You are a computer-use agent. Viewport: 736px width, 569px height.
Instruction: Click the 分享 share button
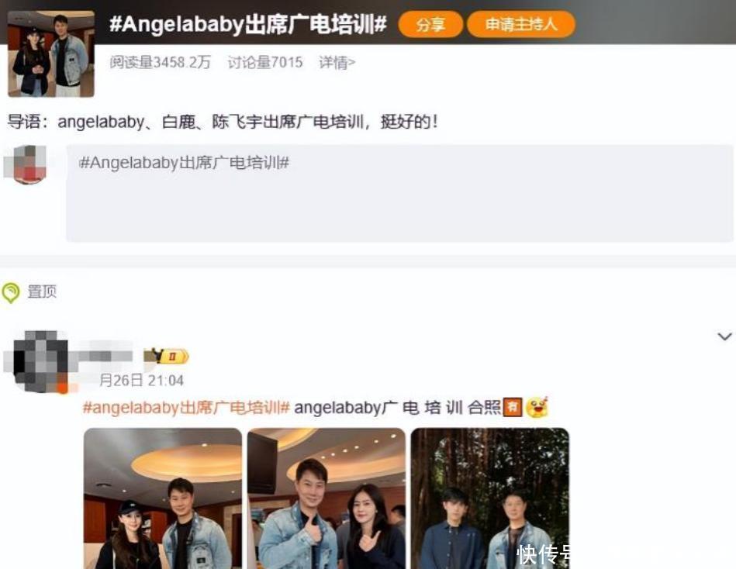430,24
